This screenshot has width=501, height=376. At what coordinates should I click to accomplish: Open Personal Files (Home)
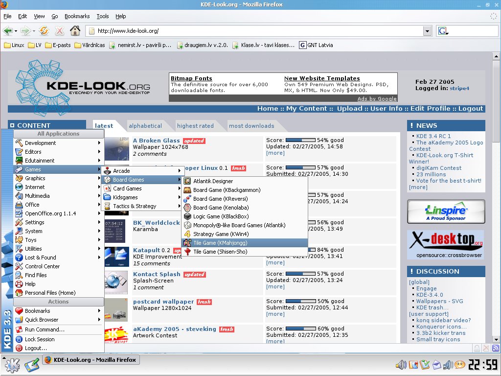pos(59,293)
